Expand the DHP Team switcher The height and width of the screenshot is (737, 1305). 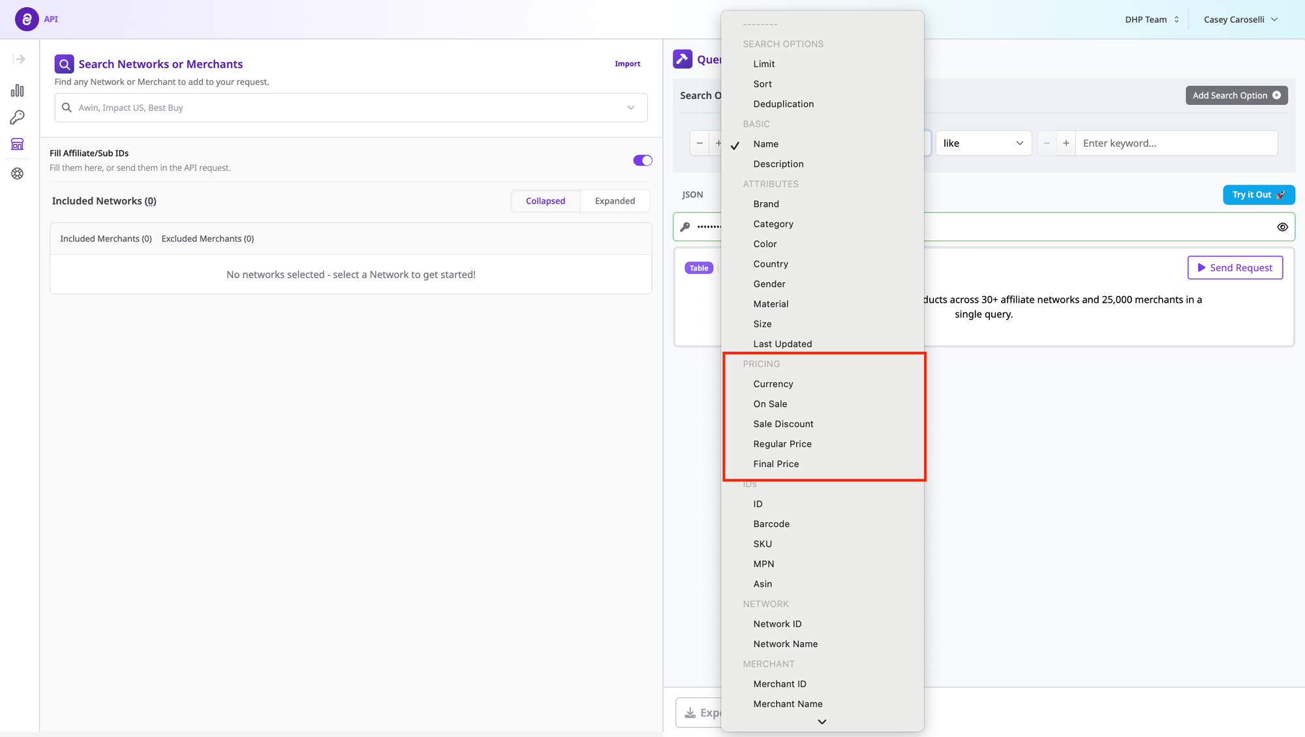[x=1152, y=20]
